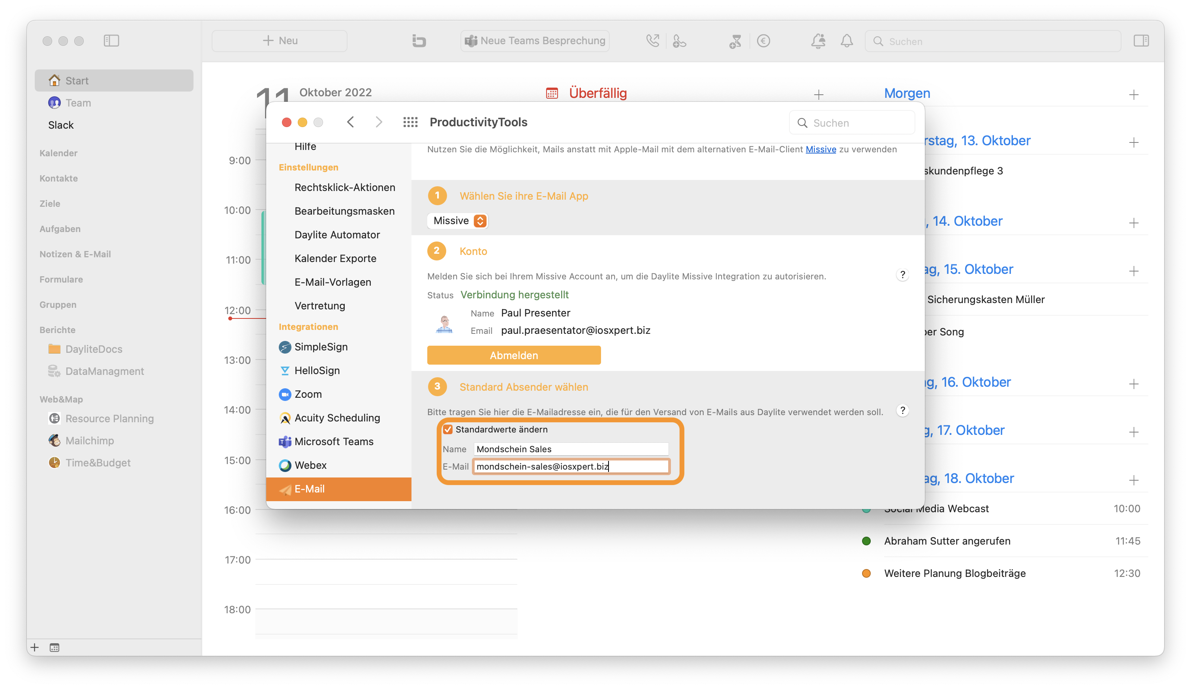Open the Missive e-mail app dropdown
Screen dimensions: 1191x689
(458, 221)
